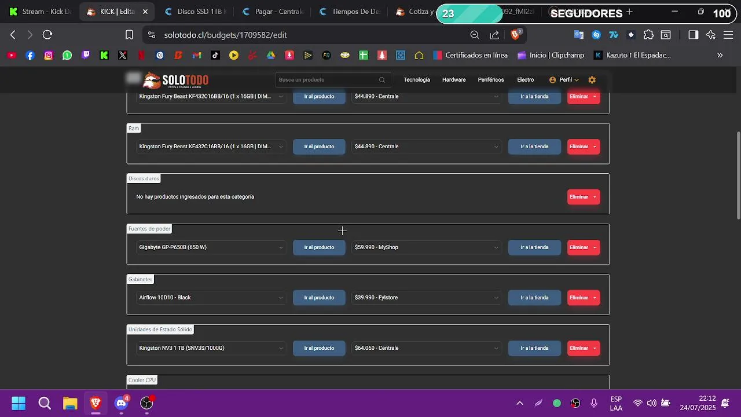Open the Discord taskbar icon
The width and height of the screenshot is (741, 417).
point(122,403)
